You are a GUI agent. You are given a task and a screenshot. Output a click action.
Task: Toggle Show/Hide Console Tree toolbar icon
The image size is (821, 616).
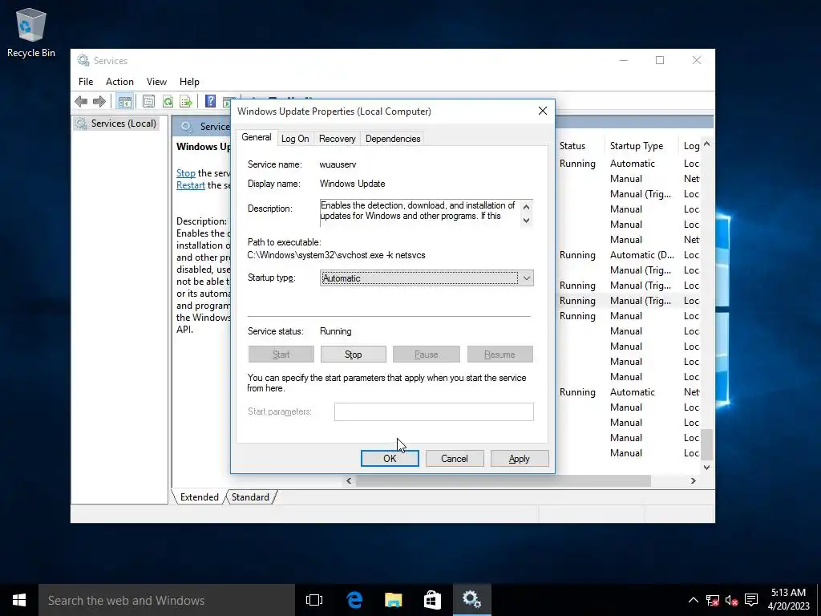(124, 101)
